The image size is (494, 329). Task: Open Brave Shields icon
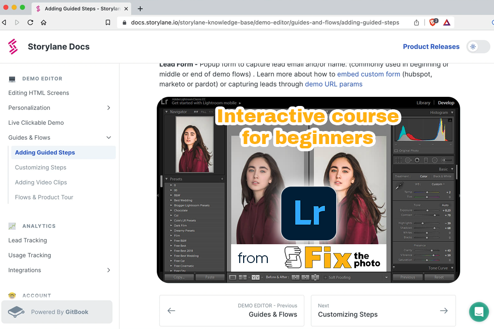click(434, 22)
